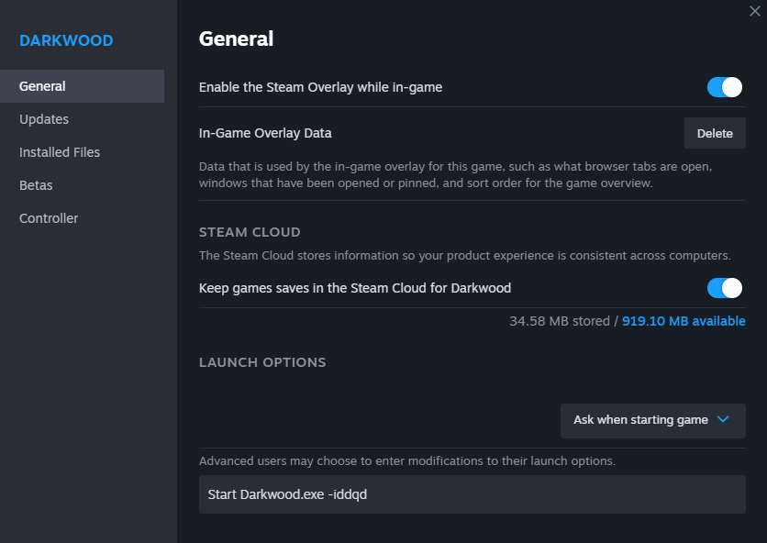Open the Controller settings tab
Screen dimensions: 767x543
coord(49,218)
